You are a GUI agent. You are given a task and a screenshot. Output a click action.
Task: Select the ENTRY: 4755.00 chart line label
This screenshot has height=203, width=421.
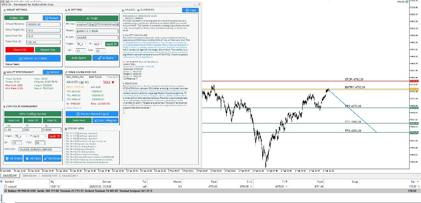tap(355, 87)
